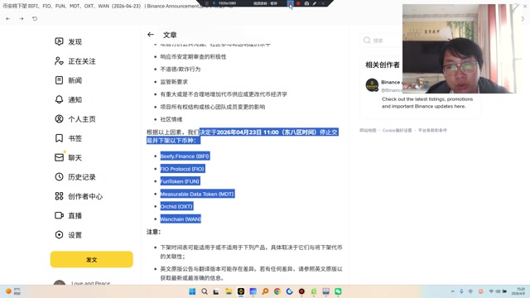This screenshot has width=530, height=298.
Task: Open the weather widget on the taskbar
Action: click(x=13, y=291)
